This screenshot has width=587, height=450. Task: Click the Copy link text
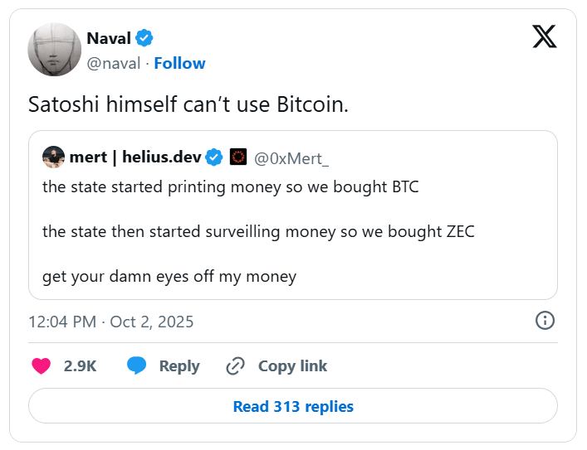(x=292, y=365)
